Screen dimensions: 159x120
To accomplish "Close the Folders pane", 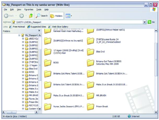I will tap(39, 31).
